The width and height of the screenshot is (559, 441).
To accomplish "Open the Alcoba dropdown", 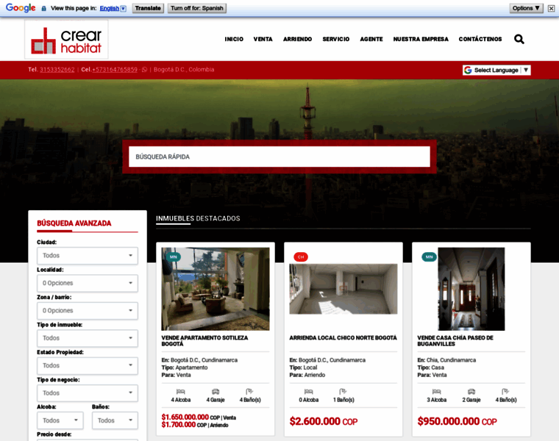I will click(60, 420).
